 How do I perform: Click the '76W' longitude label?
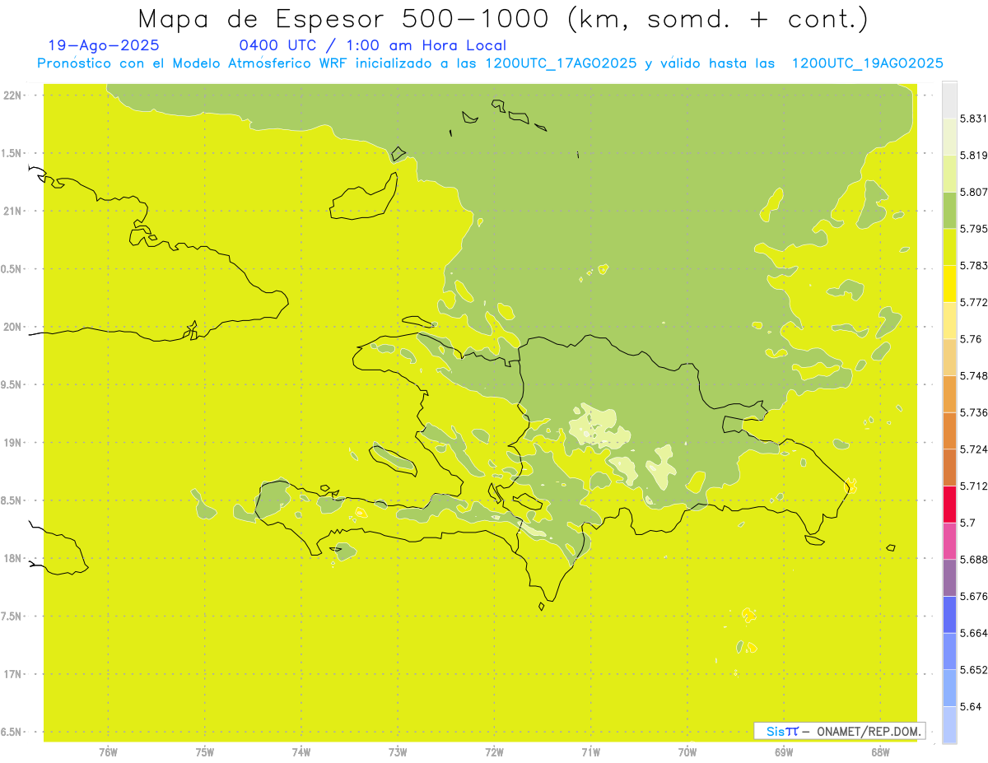(x=108, y=752)
